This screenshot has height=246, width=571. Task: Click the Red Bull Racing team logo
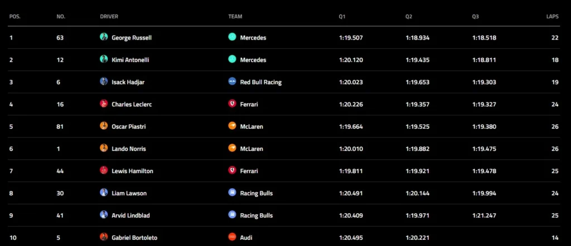tap(233, 82)
